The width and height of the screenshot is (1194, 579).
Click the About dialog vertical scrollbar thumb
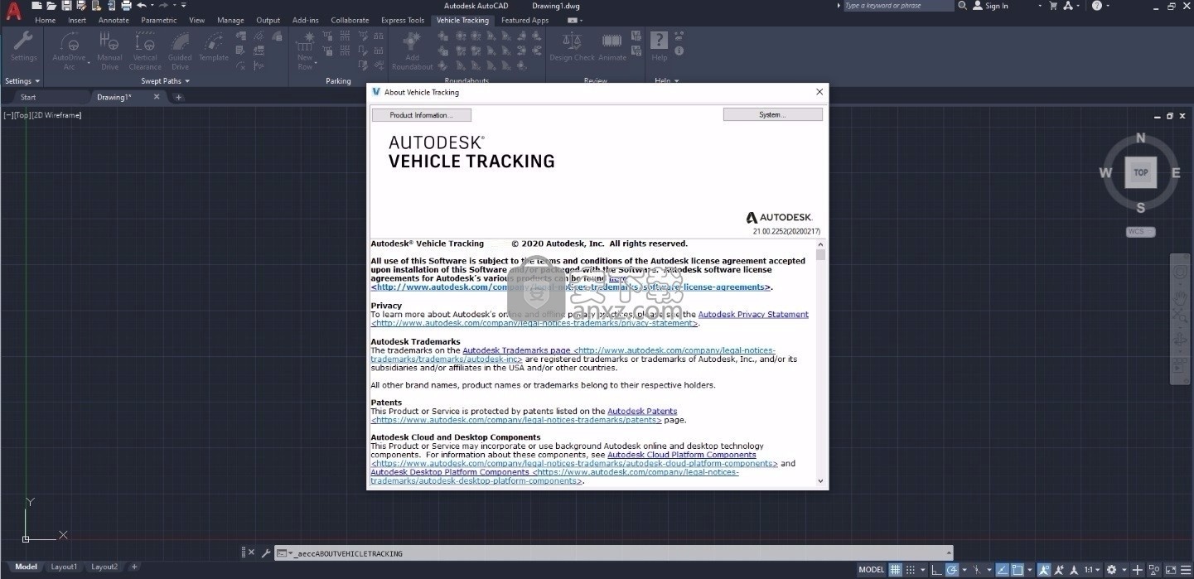click(820, 254)
